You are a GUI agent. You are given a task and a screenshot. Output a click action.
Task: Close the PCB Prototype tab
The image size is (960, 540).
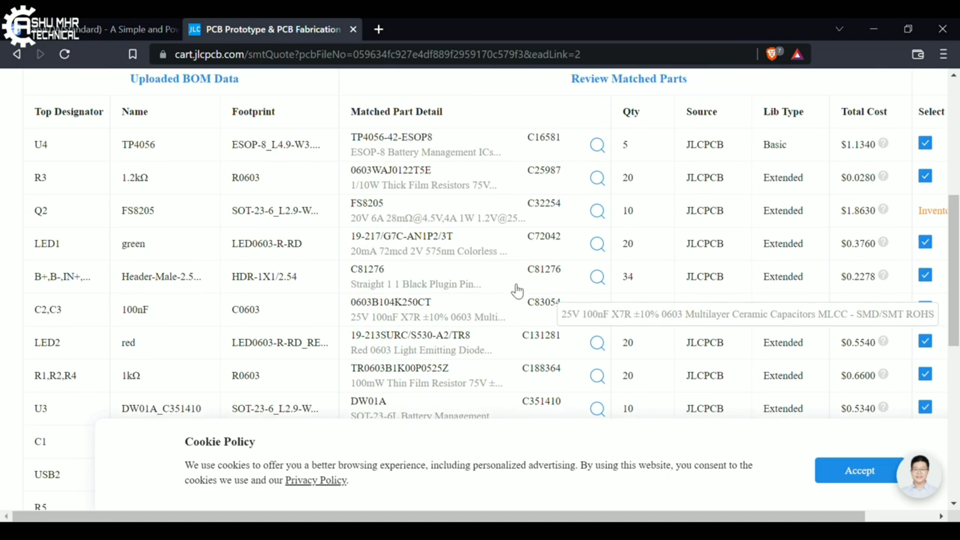point(353,29)
